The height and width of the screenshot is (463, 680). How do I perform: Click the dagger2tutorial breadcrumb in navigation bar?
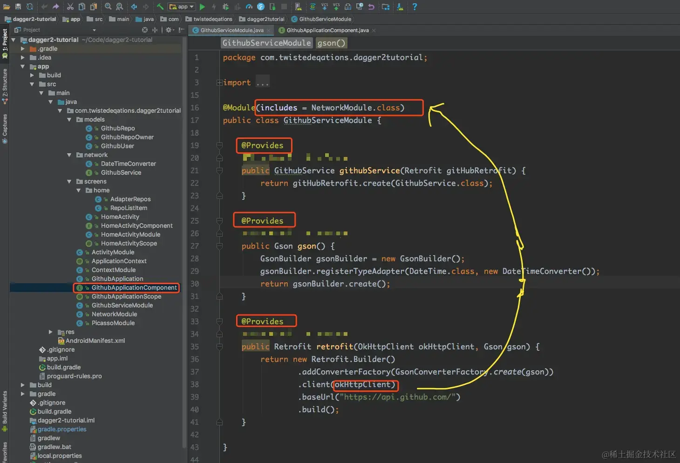265,19
